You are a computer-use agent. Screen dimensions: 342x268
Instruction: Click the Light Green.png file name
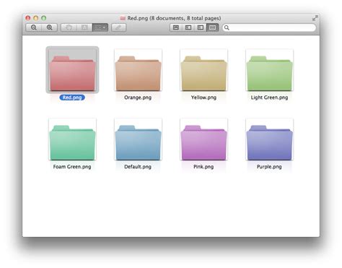[269, 98]
